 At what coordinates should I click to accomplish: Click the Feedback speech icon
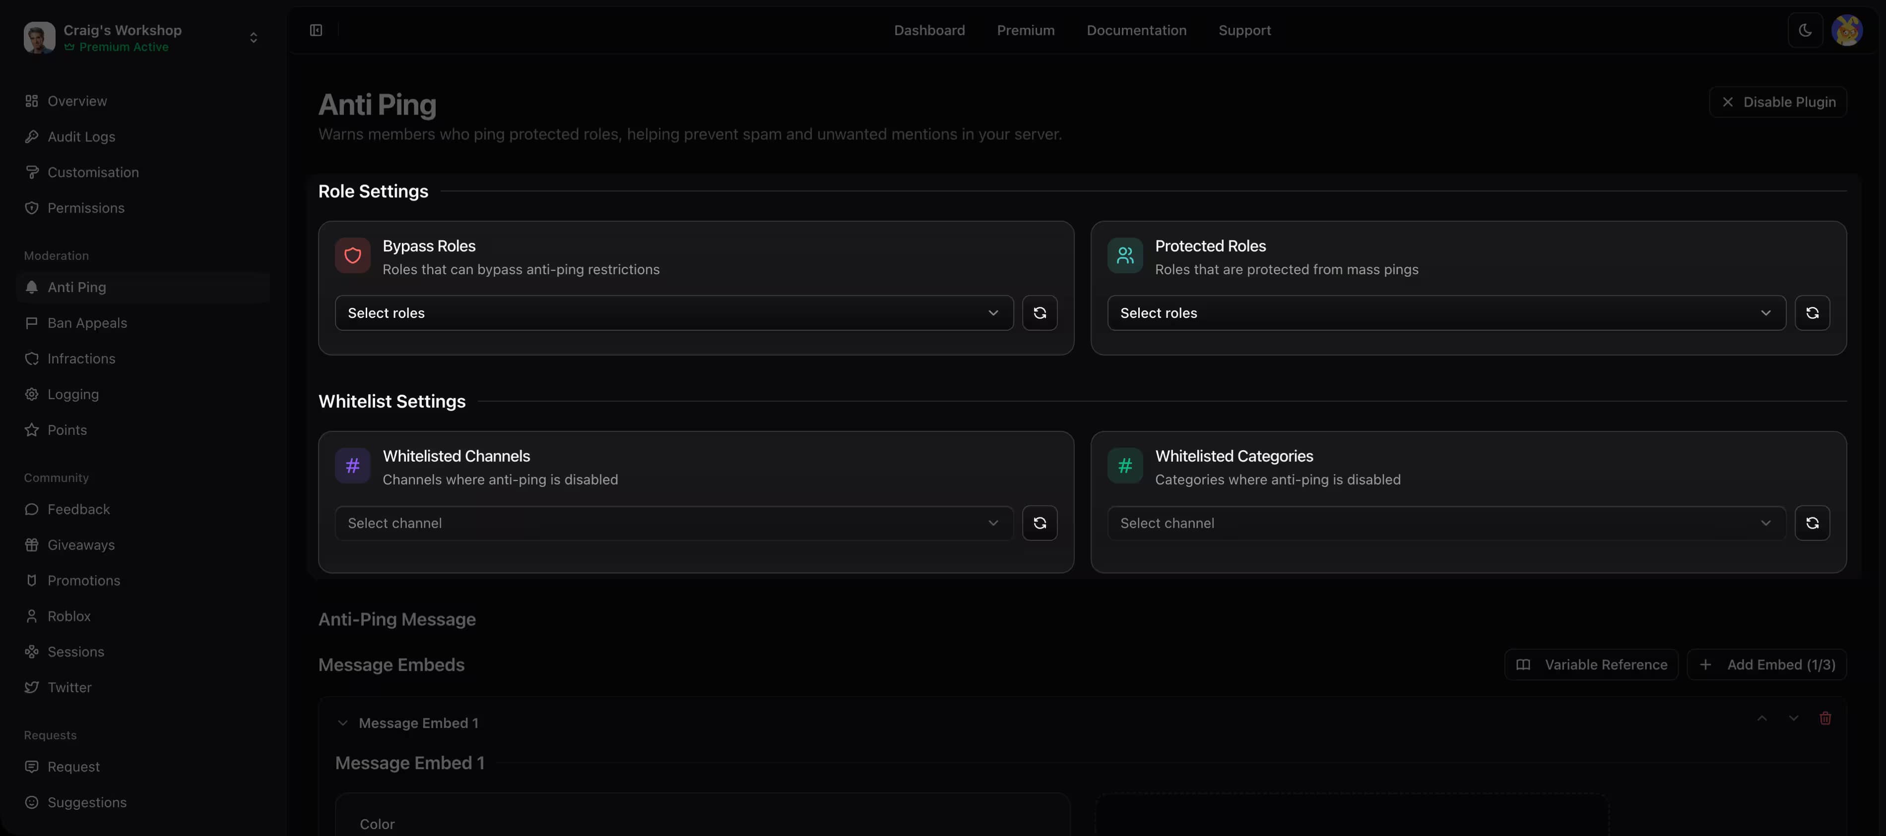[x=31, y=509]
